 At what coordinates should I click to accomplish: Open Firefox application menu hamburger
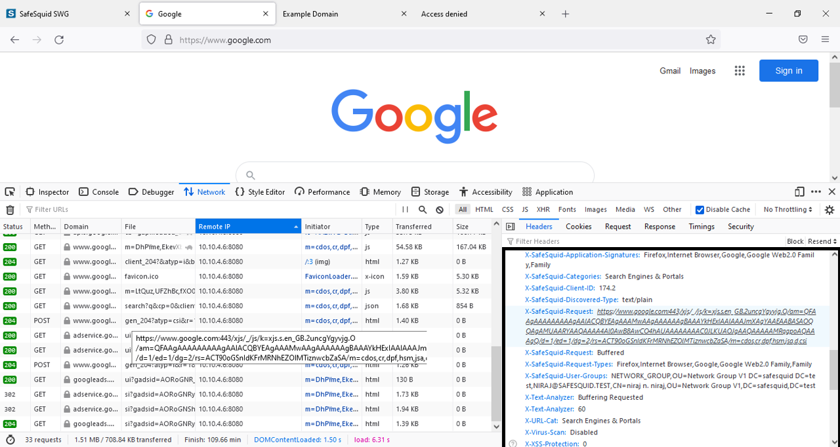tap(826, 40)
